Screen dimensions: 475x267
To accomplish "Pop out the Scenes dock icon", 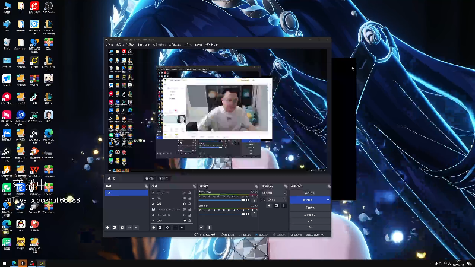I will pos(146,186).
